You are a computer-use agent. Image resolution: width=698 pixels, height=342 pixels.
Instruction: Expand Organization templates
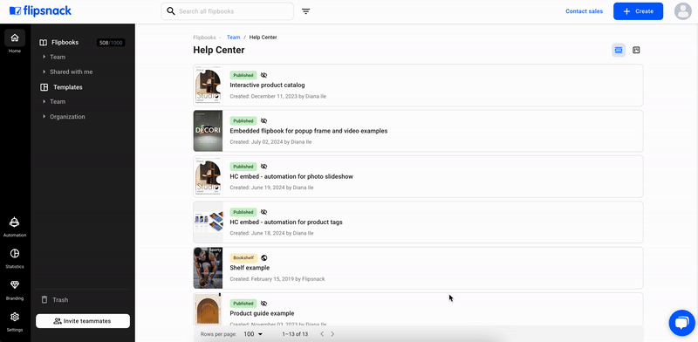point(44,117)
